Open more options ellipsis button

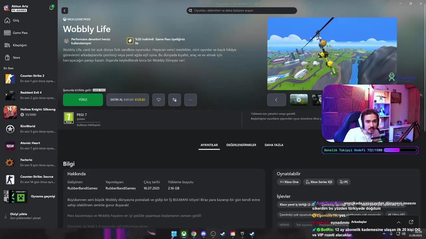190,100
